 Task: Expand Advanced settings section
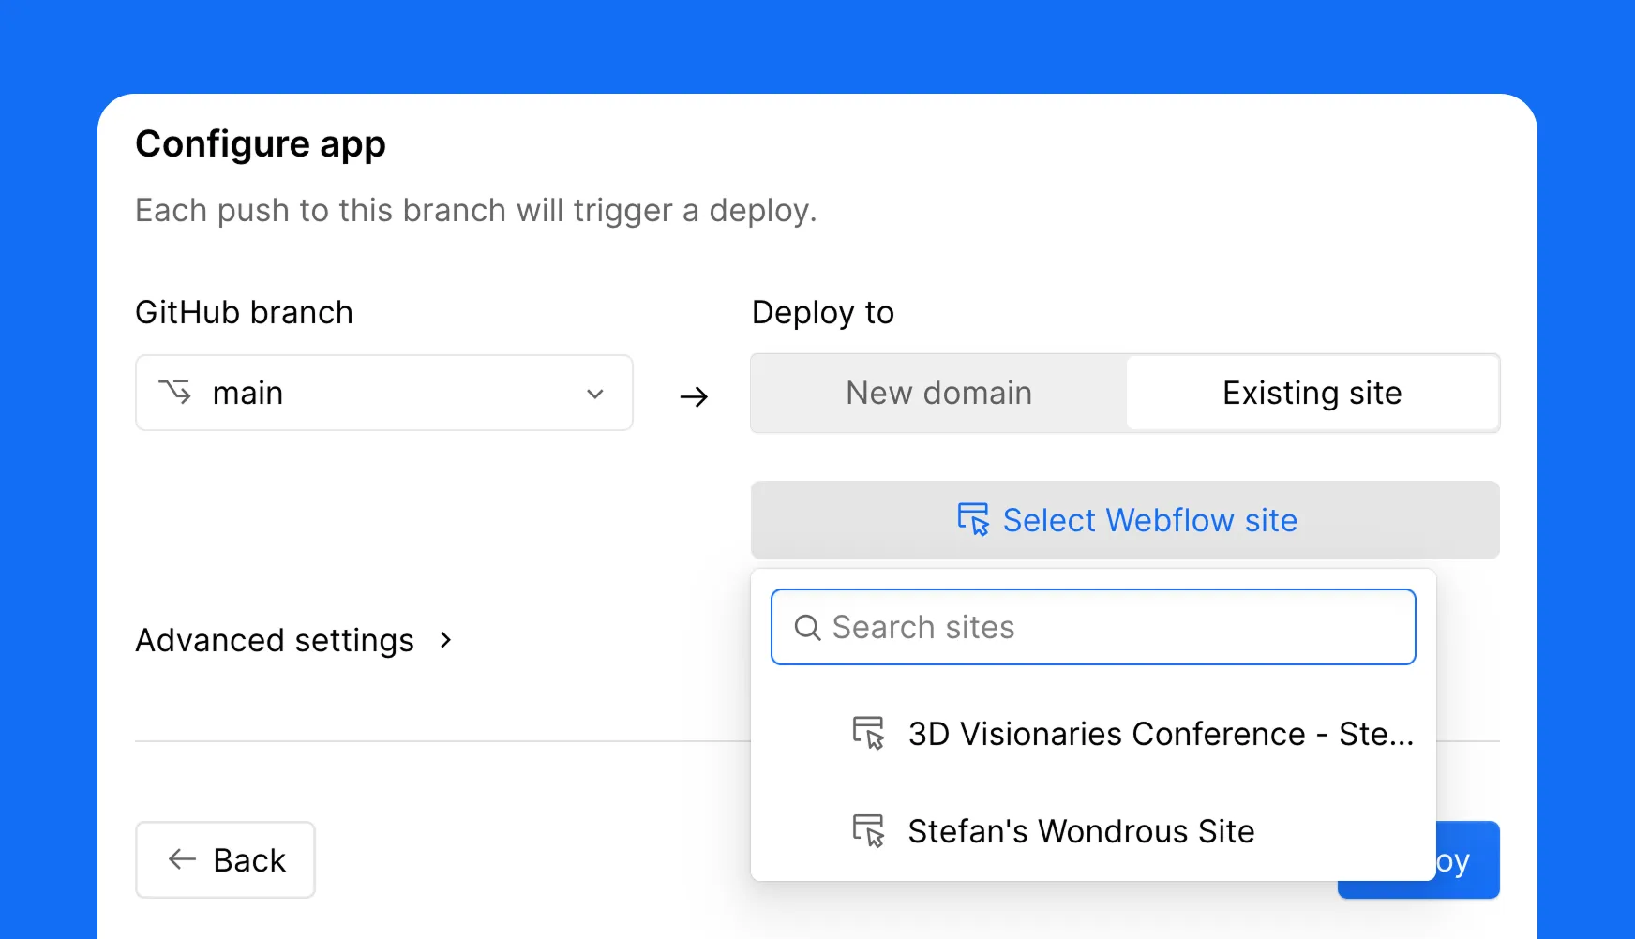coord(294,640)
